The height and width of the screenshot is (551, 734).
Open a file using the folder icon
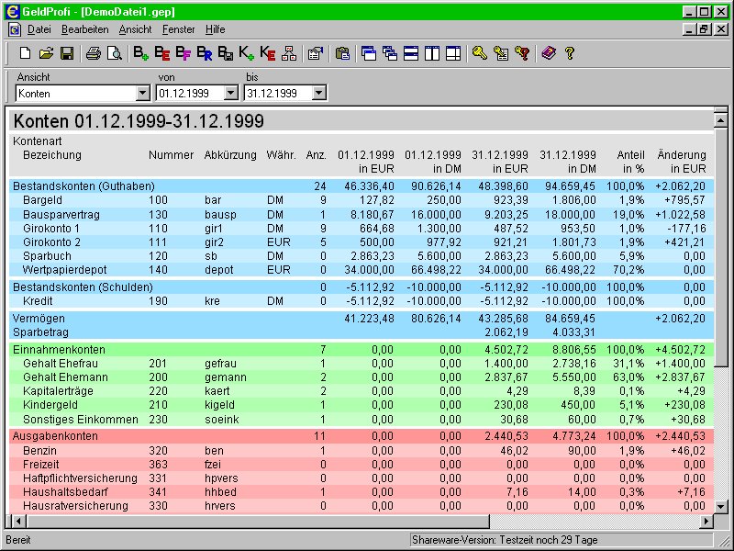pos(46,53)
